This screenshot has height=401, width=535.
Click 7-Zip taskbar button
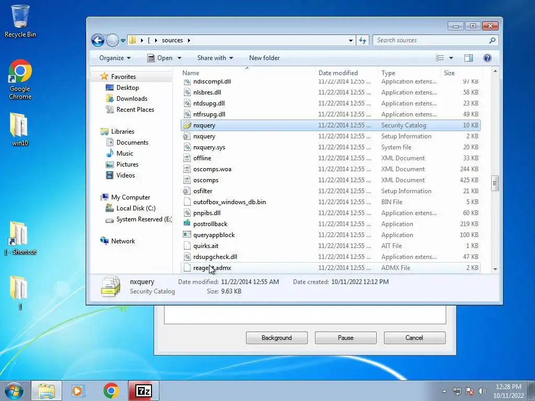click(144, 391)
